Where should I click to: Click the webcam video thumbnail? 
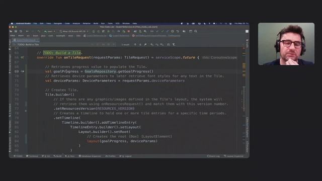286,44
